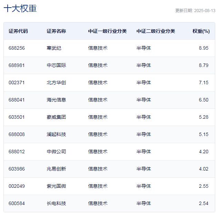The height and width of the screenshot is (214, 218).
Task: Select the 中微公司 security name
Action: [56, 152]
